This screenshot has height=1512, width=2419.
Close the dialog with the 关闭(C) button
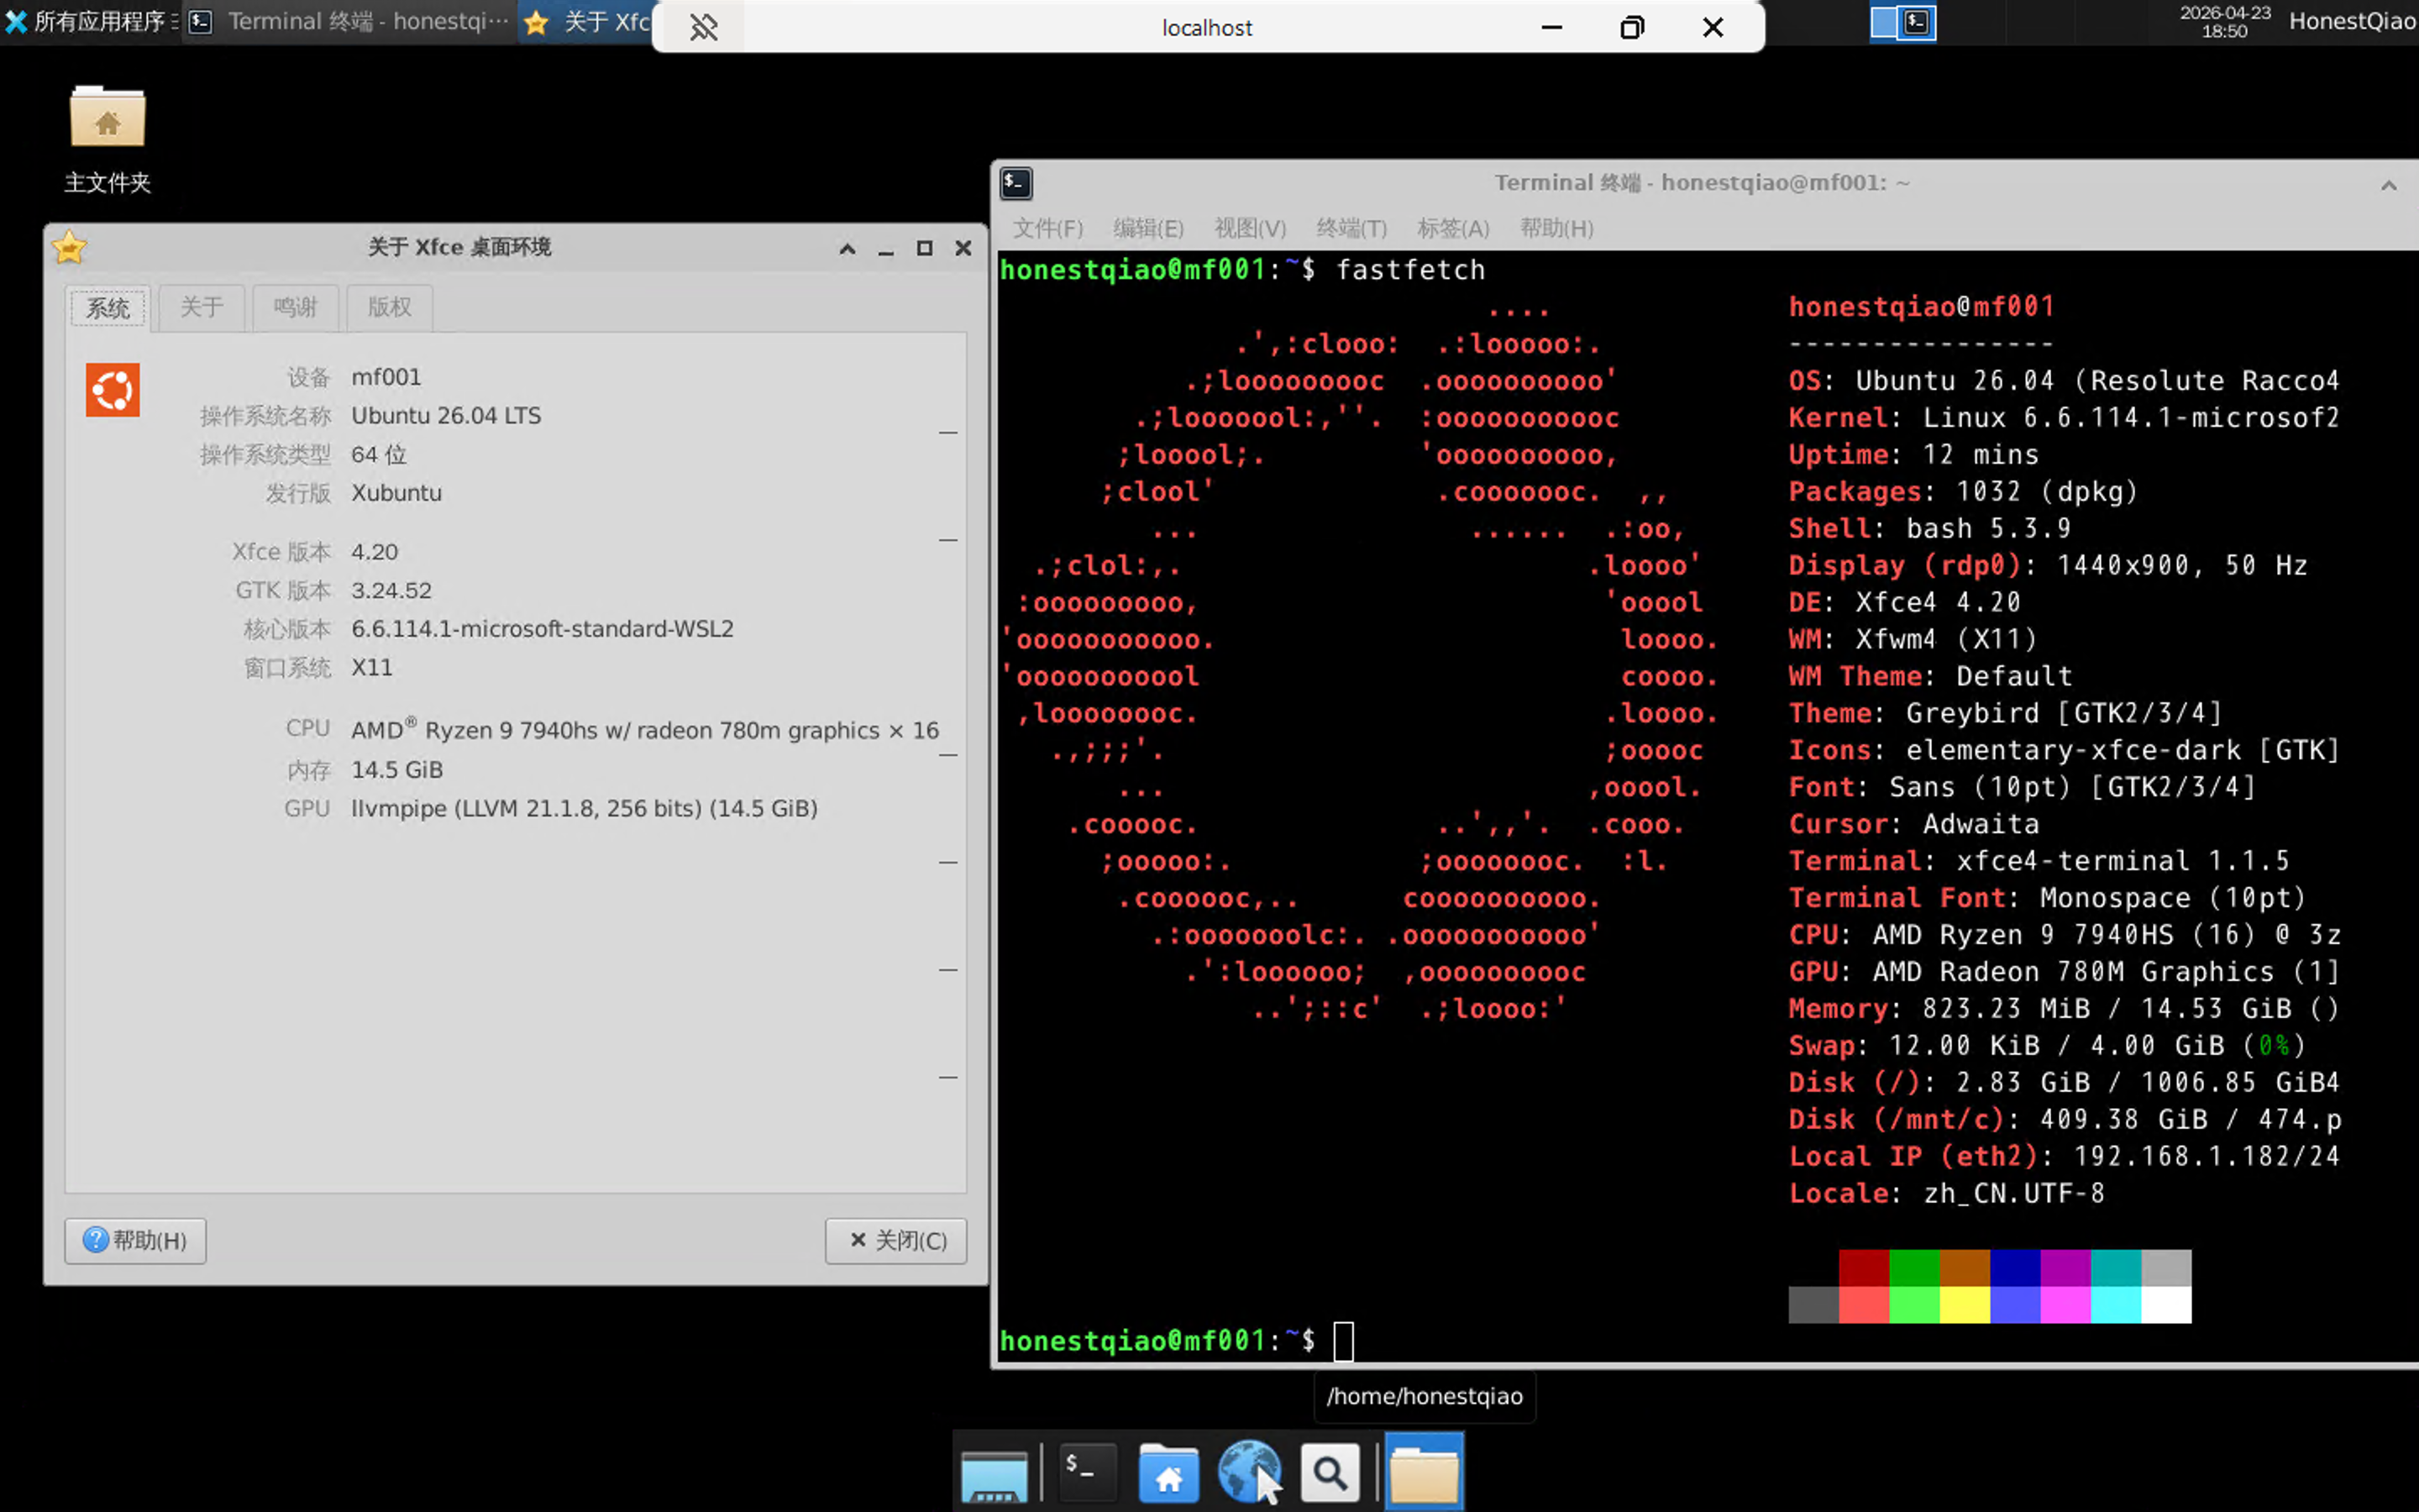pos(895,1240)
